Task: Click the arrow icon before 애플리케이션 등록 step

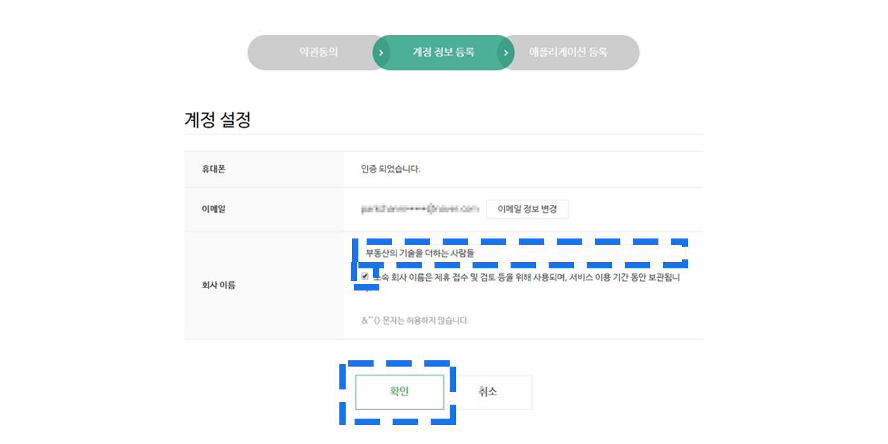Action: point(506,53)
